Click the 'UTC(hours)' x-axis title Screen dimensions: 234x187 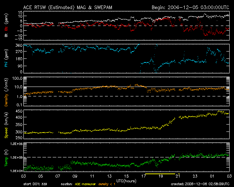pos(126,181)
